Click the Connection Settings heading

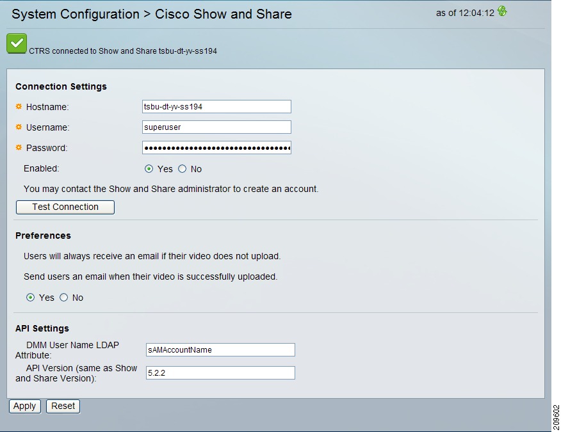(61, 86)
